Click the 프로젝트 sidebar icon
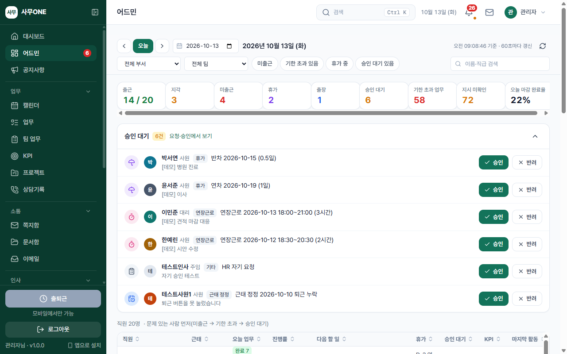Screen dimensions: 567x354 click(x=15, y=173)
